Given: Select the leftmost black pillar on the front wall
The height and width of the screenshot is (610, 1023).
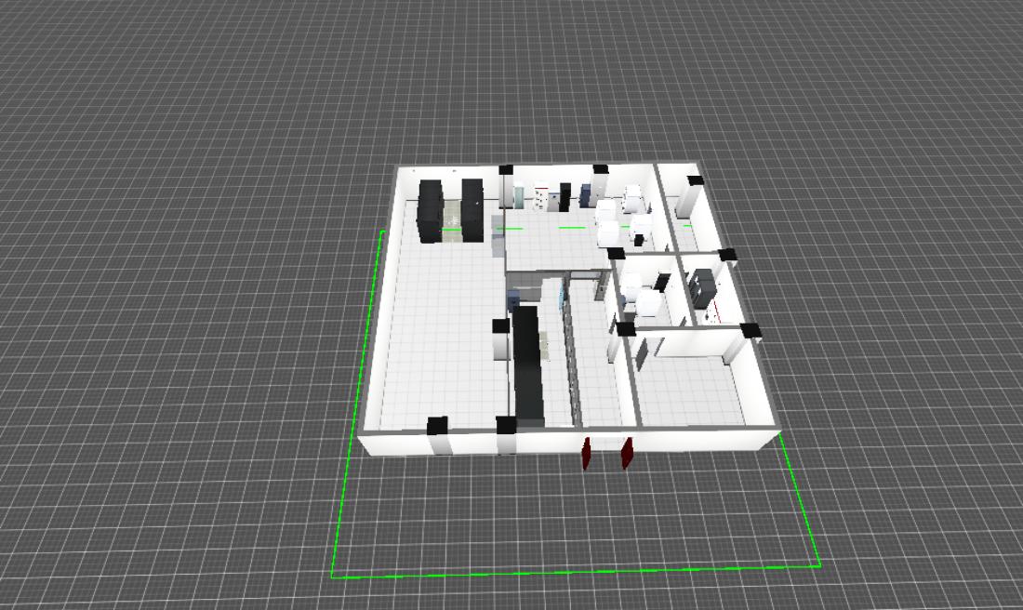Looking at the screenshot, I should point(436,426).
